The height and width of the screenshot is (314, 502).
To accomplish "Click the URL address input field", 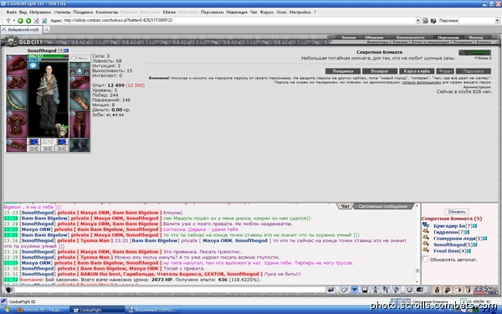I will [239, 20].
